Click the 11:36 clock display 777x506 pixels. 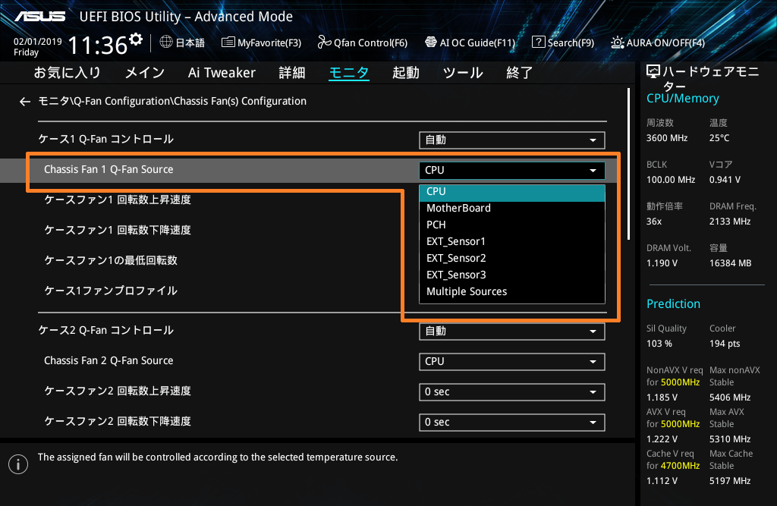click(98, 46)
